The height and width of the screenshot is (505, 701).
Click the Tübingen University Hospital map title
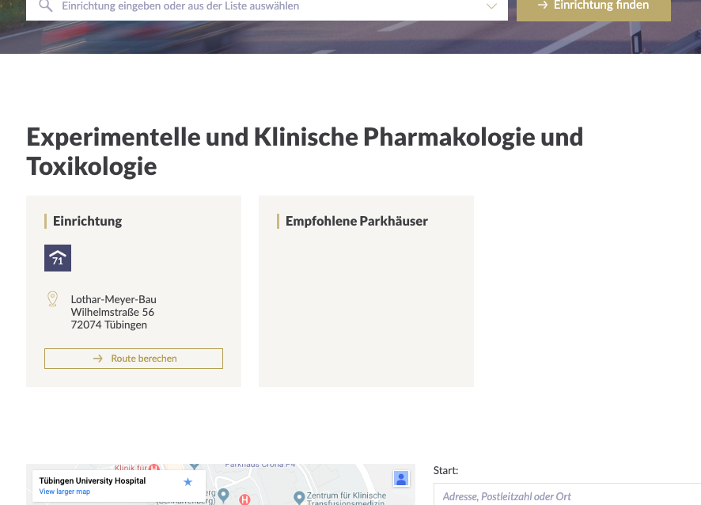(93, 480)
